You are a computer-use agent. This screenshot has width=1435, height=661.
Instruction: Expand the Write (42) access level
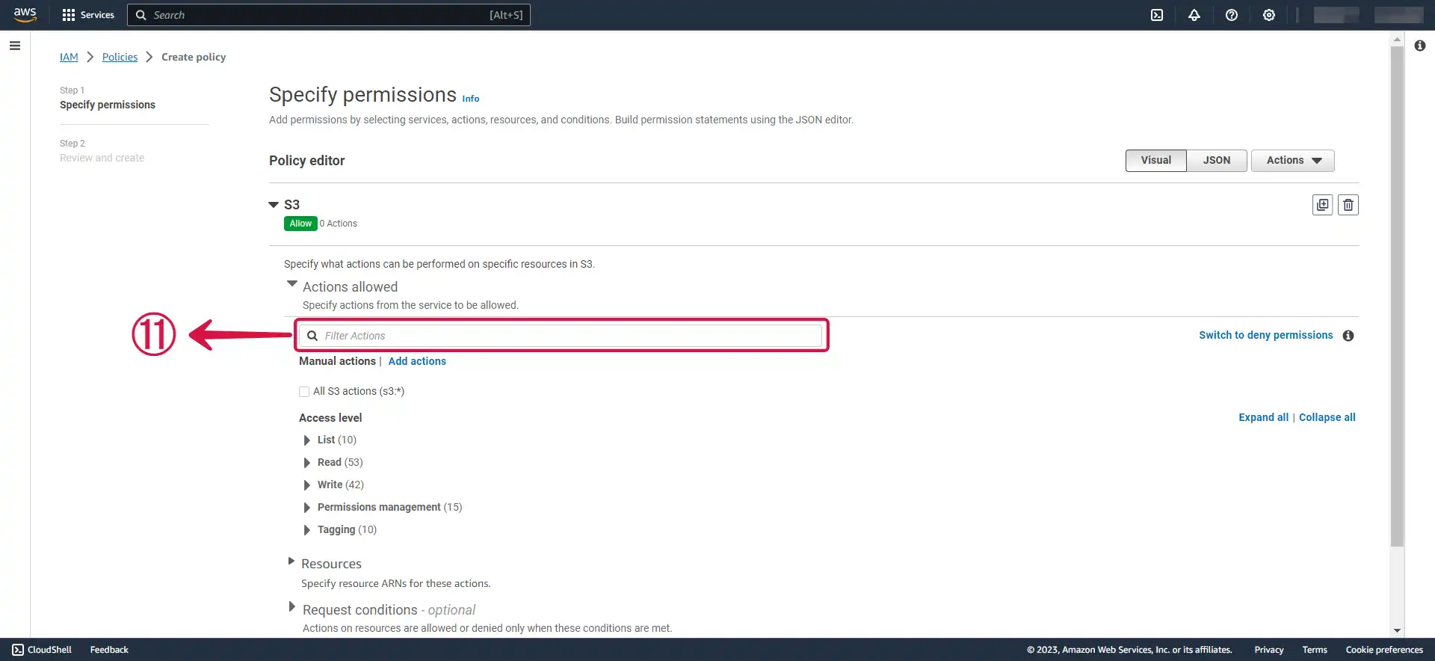tap(306, 485)
